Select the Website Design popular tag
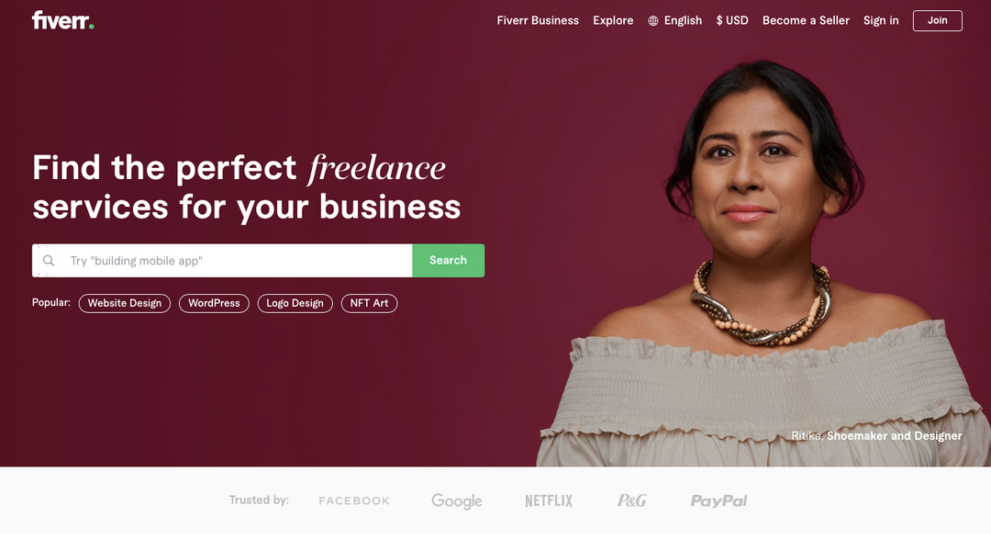The width and height of the screenshot is (991, 540). pos(125,303)
